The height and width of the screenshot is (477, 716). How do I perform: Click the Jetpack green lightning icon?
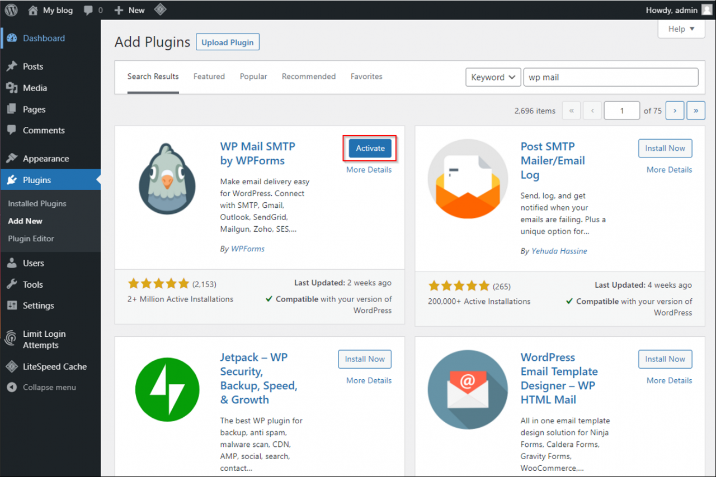click(167, 389)
